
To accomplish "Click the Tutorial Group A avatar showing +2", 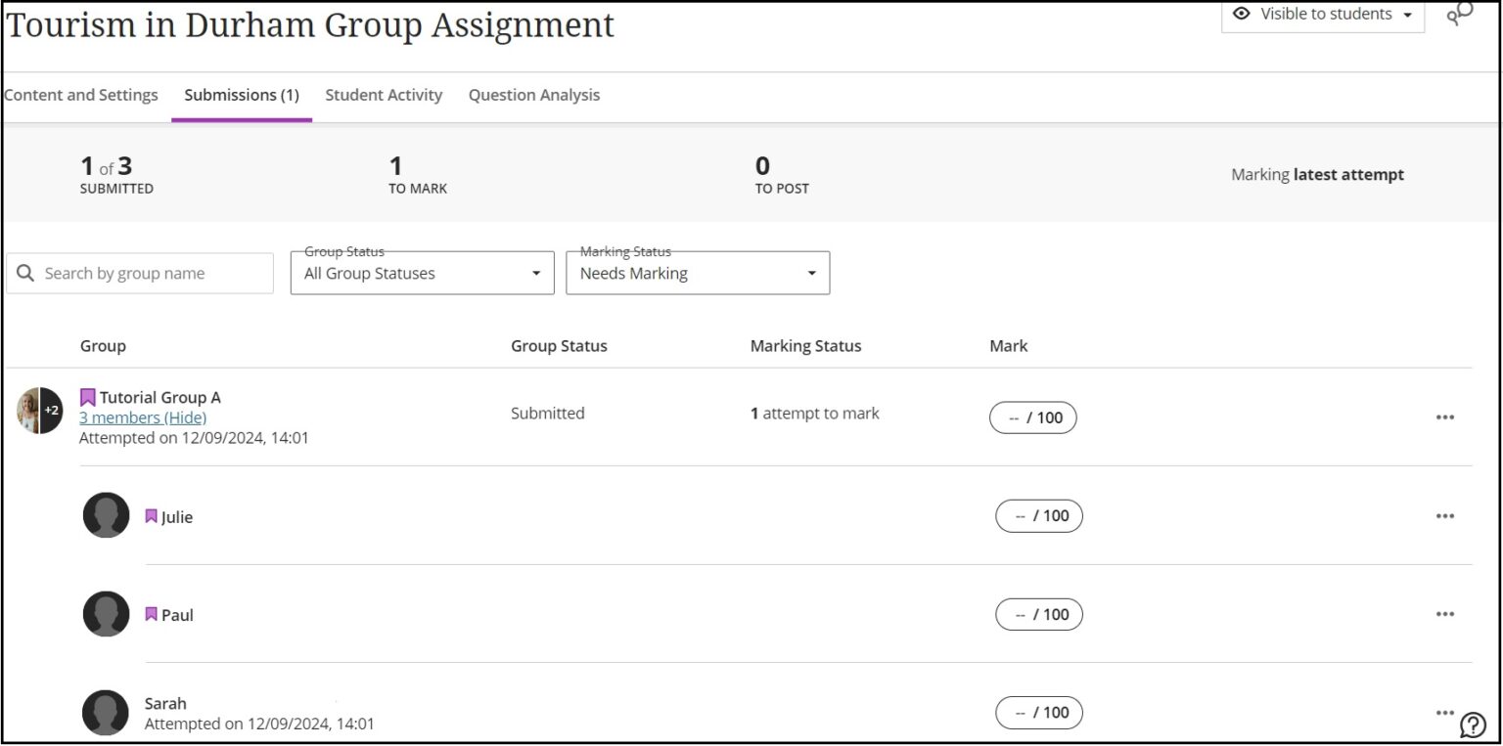I will (x=37, y=410).
